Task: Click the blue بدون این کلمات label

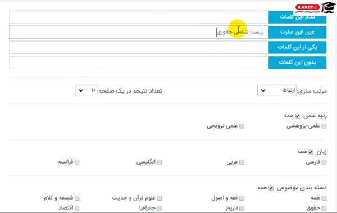Action: [x=298, y=62]
